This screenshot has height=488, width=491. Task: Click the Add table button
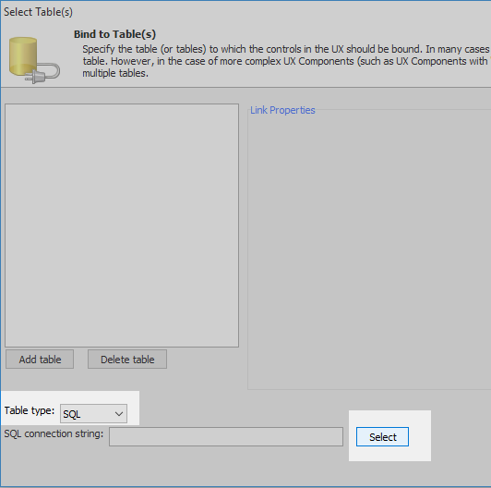click(40, 360)
